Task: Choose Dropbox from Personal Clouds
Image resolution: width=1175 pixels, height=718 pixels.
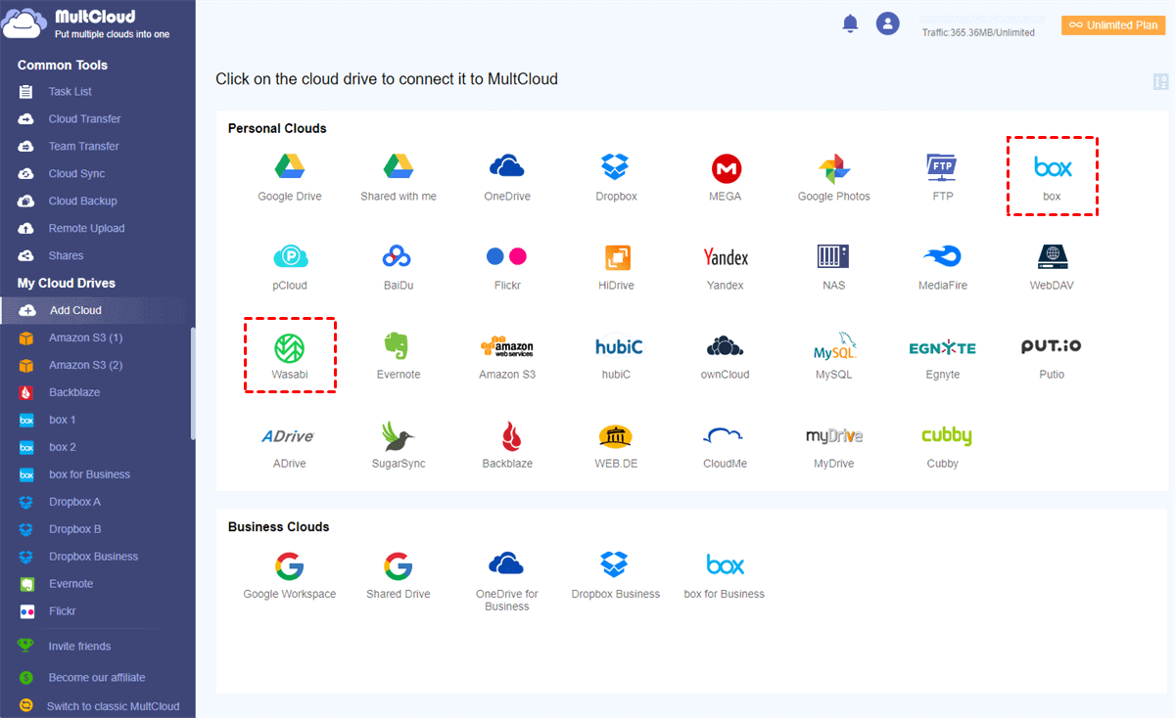Action: tap(616, 178)
